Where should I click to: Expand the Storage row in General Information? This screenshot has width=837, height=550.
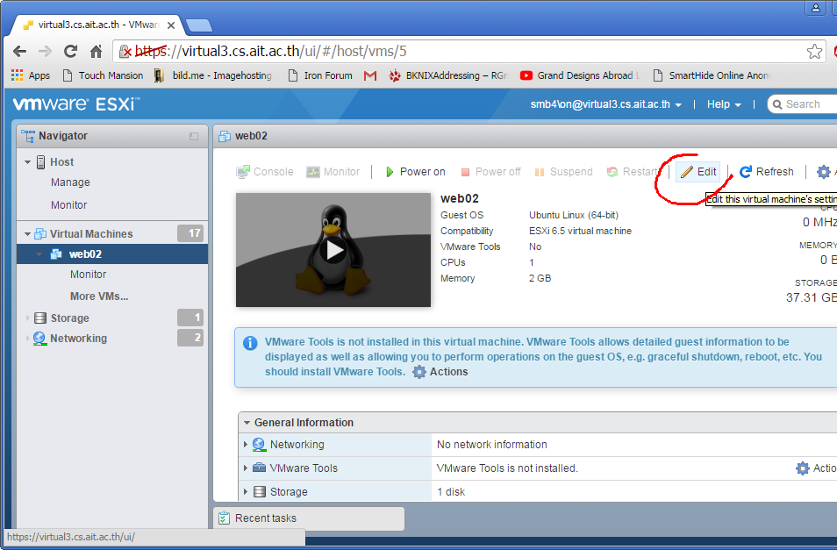coord(246,492)
